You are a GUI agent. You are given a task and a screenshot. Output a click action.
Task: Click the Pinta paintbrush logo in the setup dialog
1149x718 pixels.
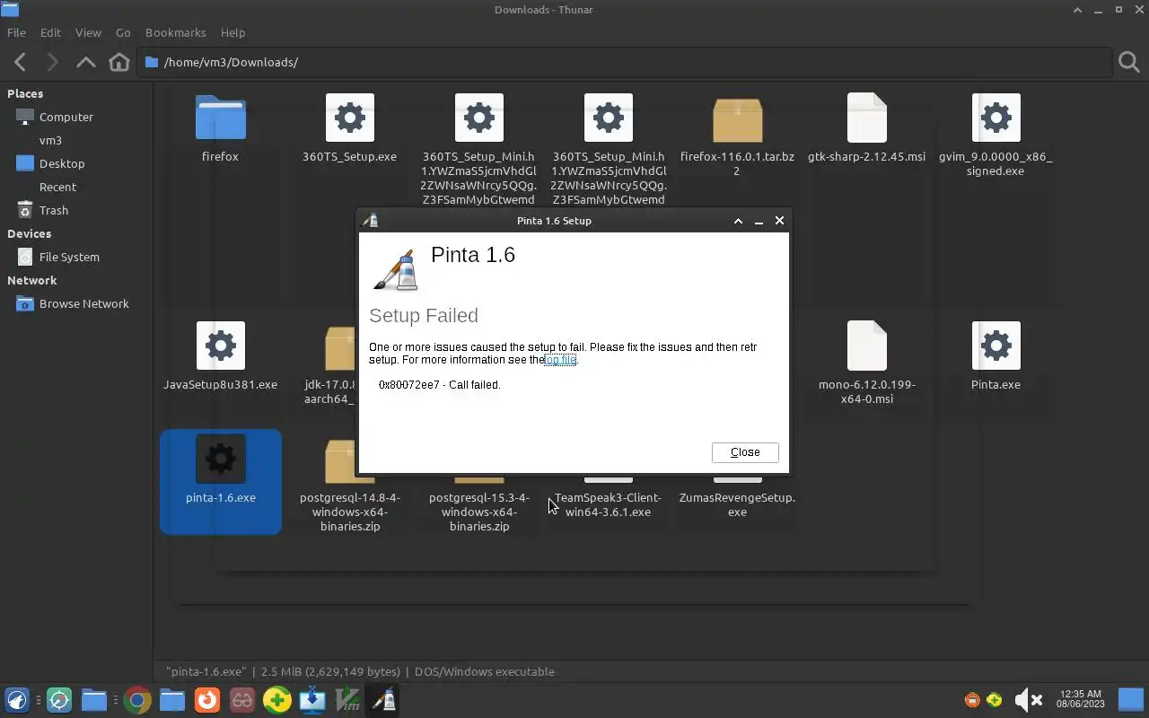pyautogui.click(x=396, y=270)
